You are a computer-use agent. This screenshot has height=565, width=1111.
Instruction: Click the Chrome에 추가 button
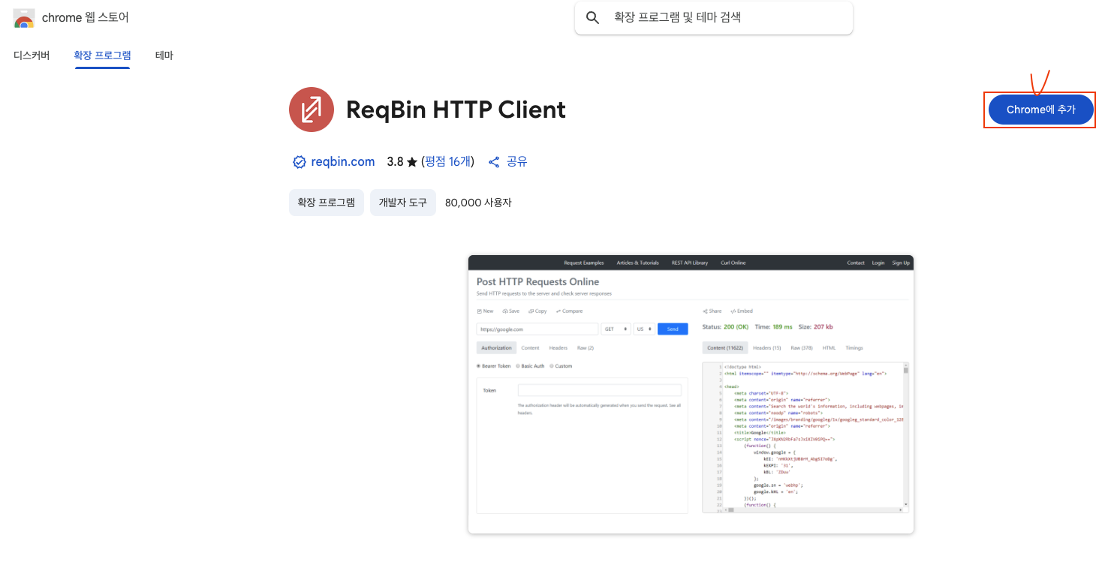pyautogui.click(x=1040, y=110)
